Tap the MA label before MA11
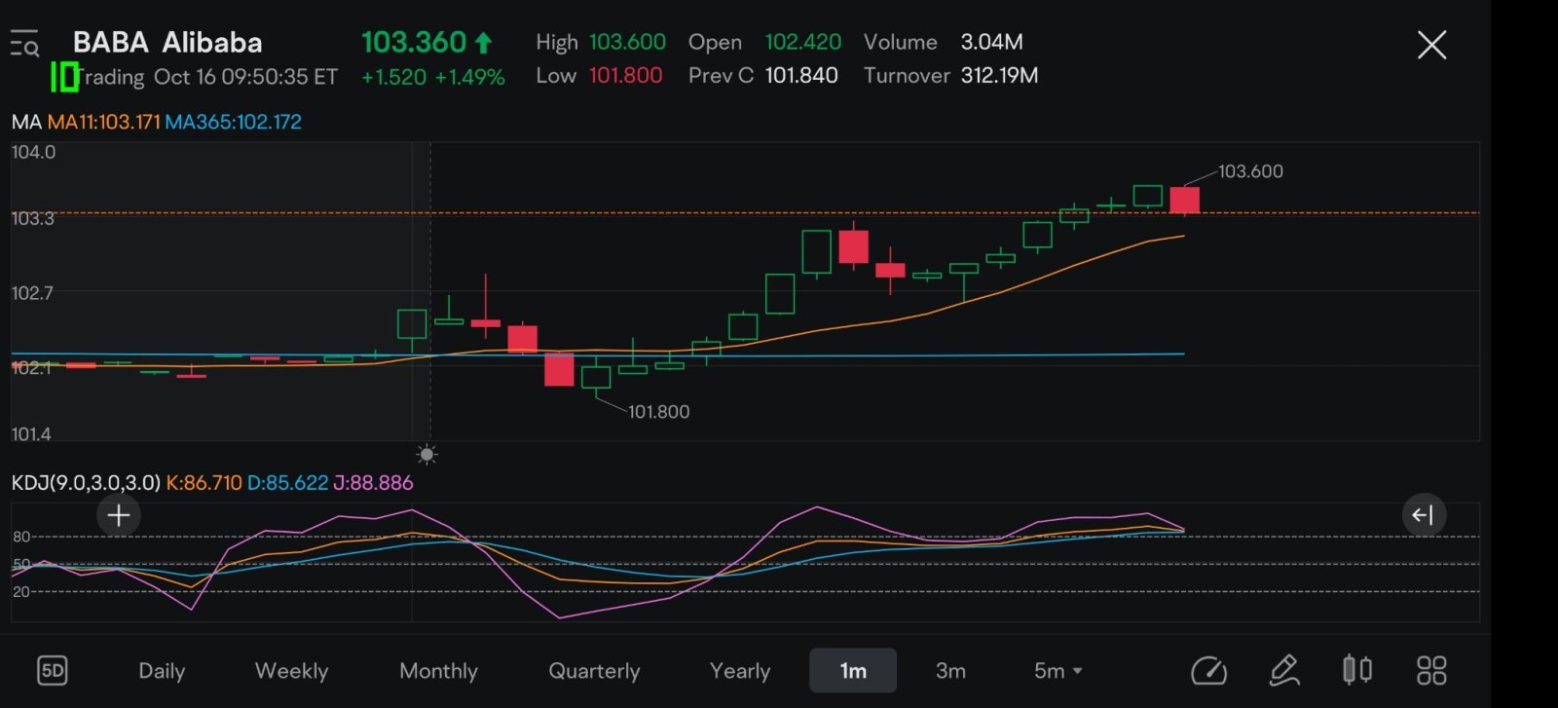 pos(26,122)
